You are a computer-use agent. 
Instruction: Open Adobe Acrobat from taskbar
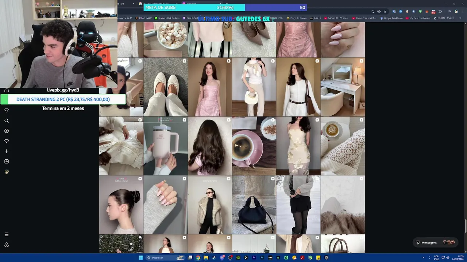[302, 258]
